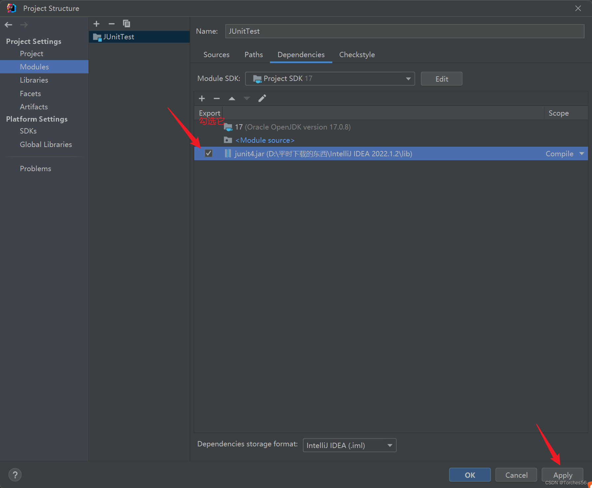
Task: Confirm with the OK button
Action: point(470,475)
